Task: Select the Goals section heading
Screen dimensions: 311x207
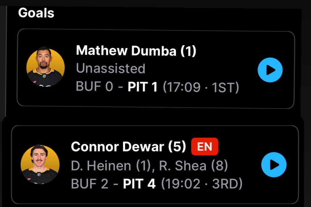Action: click(36, 13)
